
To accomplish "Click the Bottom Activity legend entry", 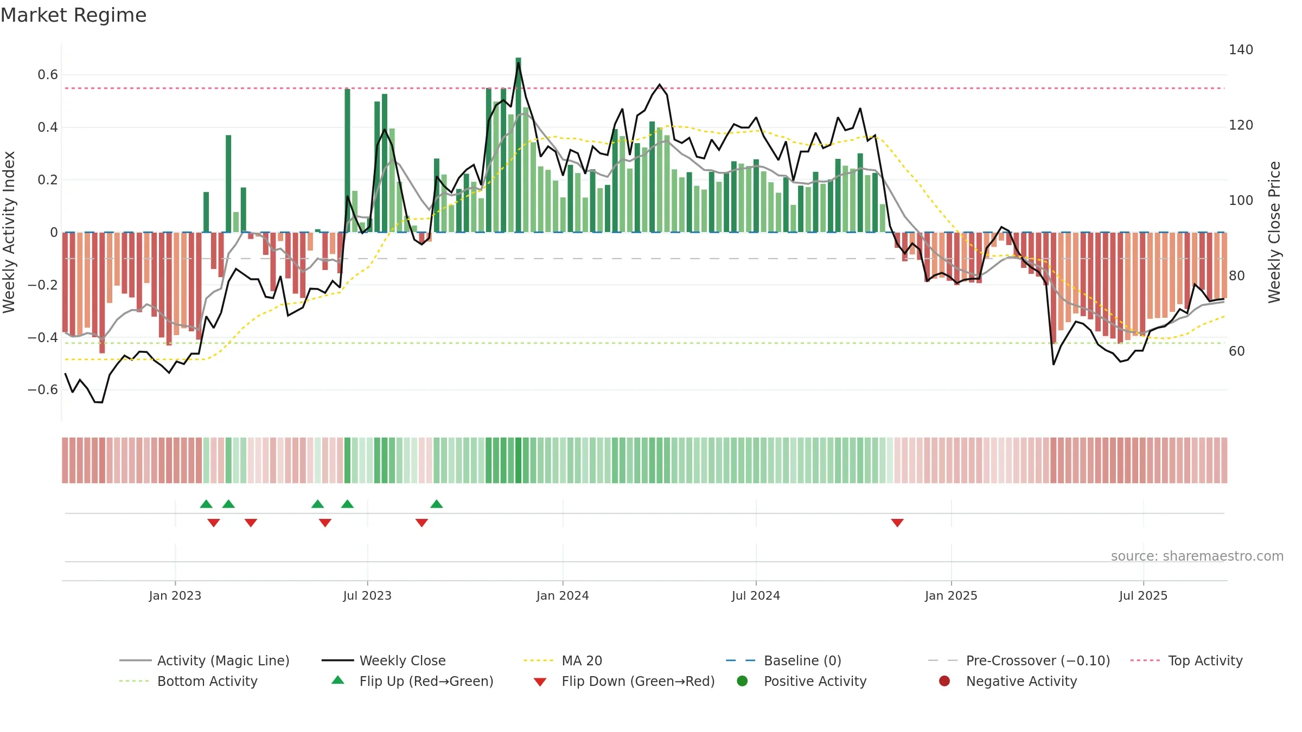I will (188, 681).
